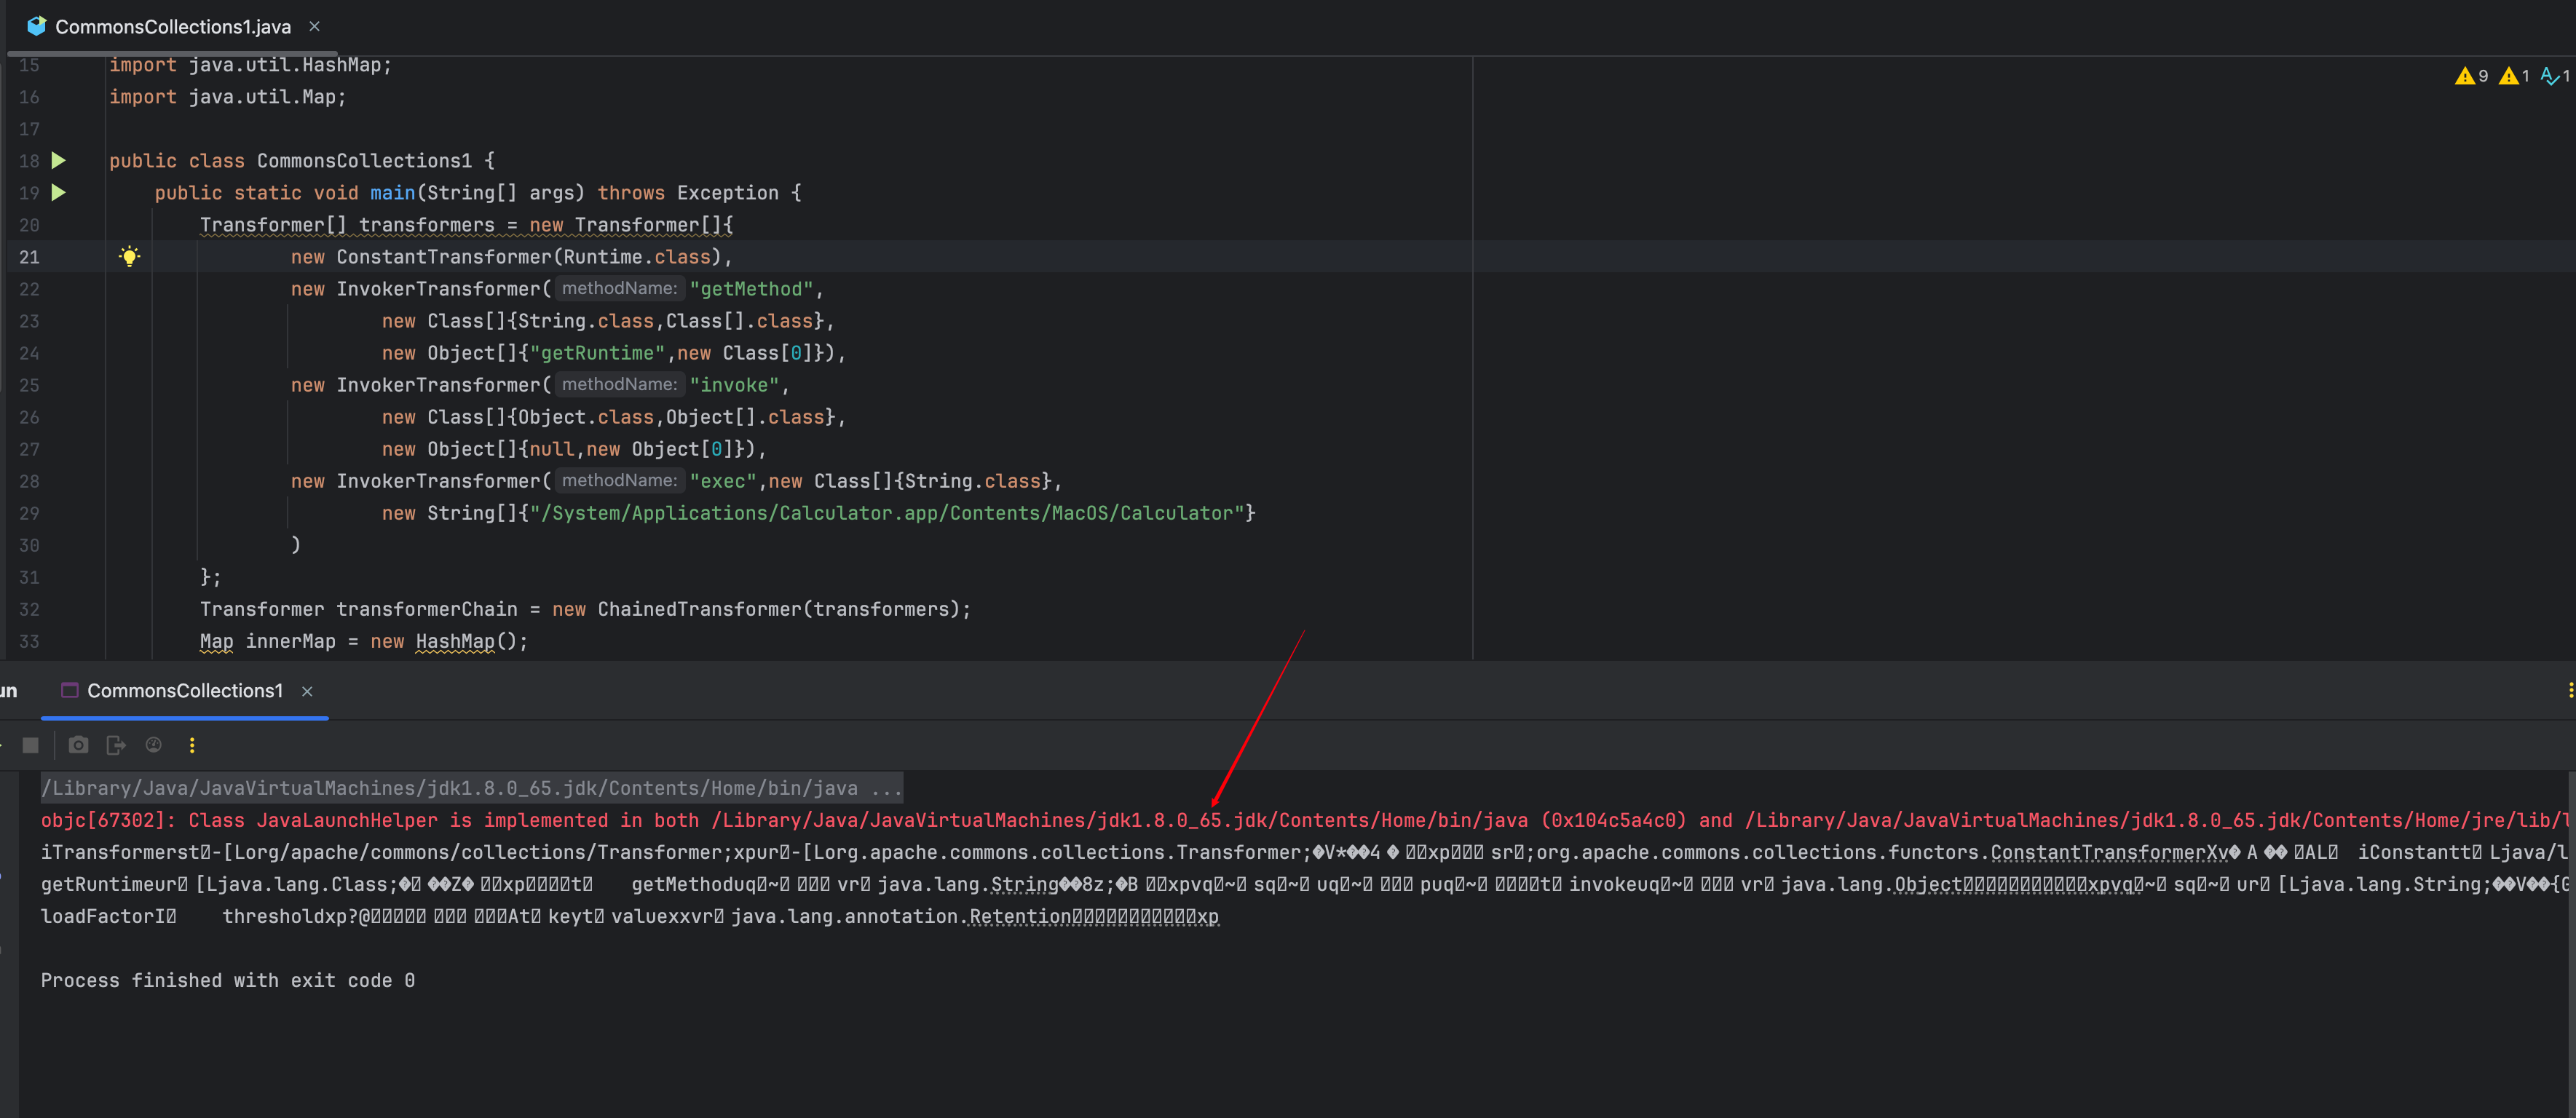
Task: Open the lightbulb quick-fix on line 21
Action: [x=129, y=257]
